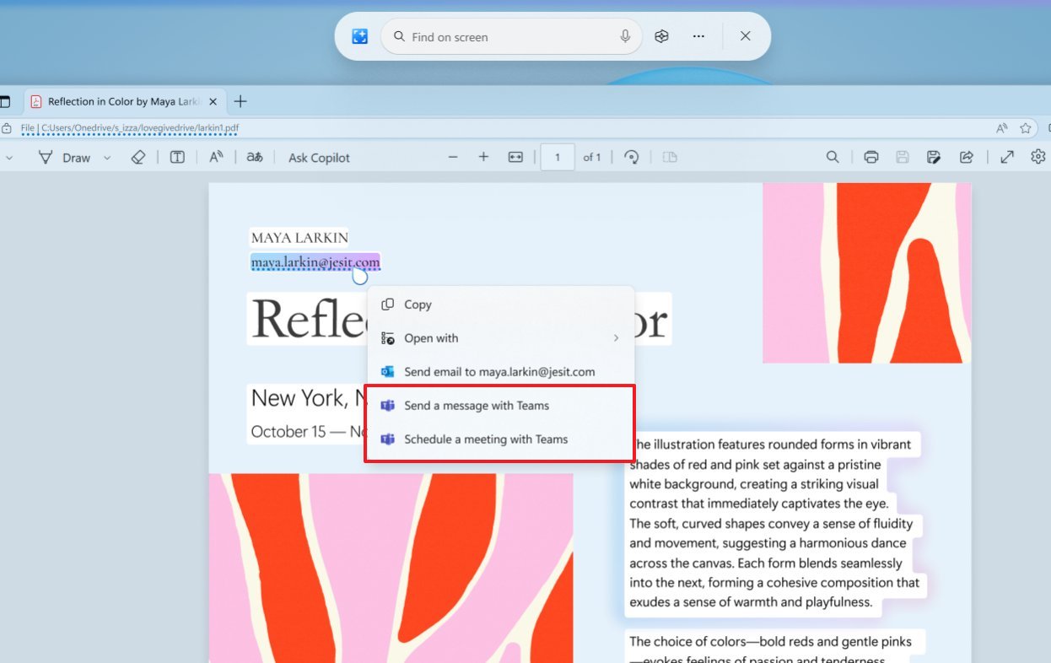Click the paragraph beginning The illustration features
Screen dimensions: 1051x663
774,523
